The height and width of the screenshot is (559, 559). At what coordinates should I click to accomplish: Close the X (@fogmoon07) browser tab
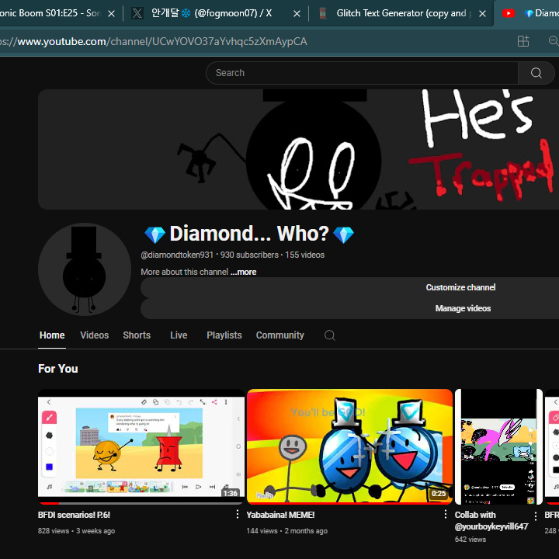click(297, 13)
